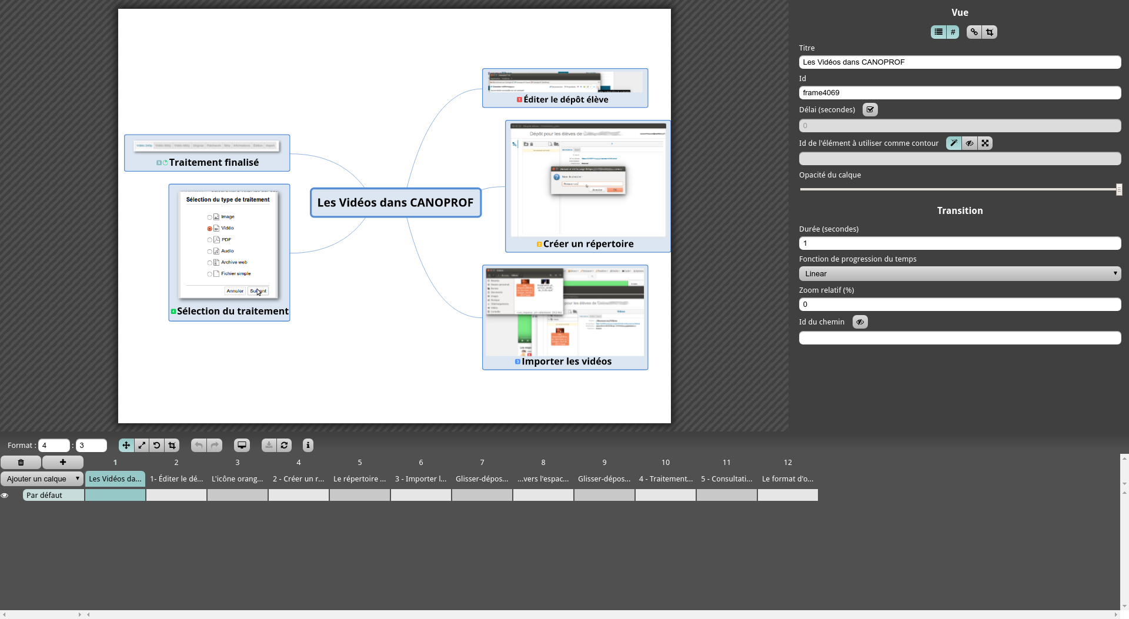The height and width of the screenshot is (619, 1129).
Task: Click 'Traitement finalisé' node on canvas
Action: (207, 153)
